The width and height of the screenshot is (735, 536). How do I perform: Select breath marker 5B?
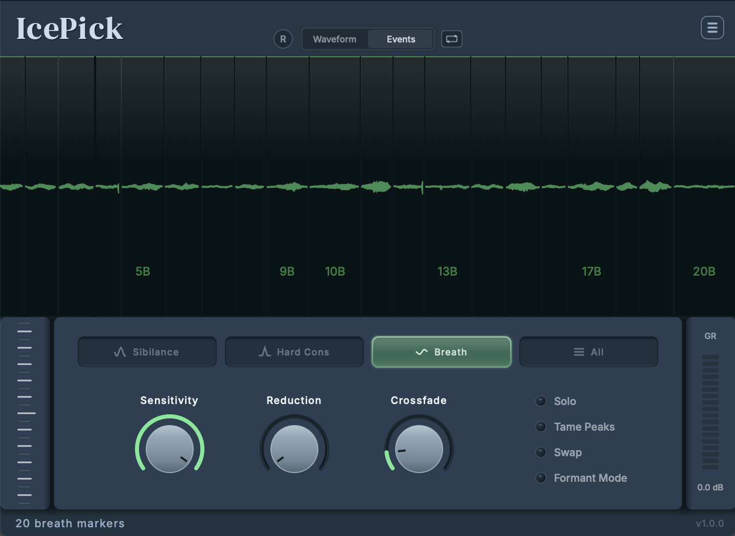click(143, 272)
